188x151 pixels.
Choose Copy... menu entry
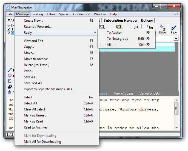pyautogui.click(x=56, y=47)
